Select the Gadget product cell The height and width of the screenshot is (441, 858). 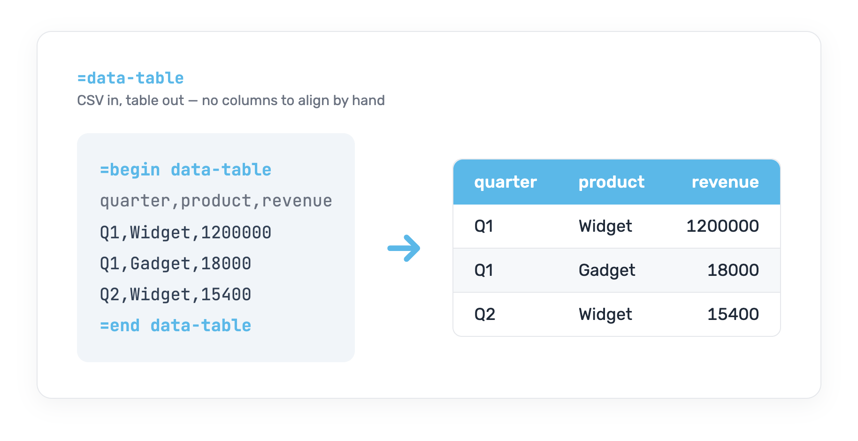pyautogui.click(x=607, y=270)
